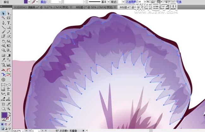Screen dimensions: 205x132
Task: Select the Width tool
Action: (3, 46)
